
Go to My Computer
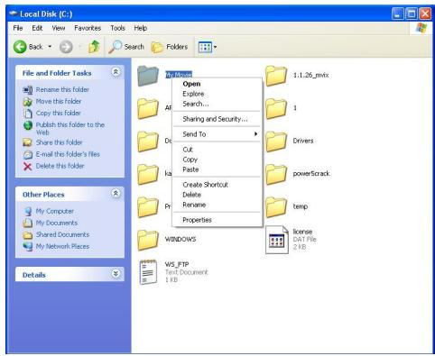[55, 211]
